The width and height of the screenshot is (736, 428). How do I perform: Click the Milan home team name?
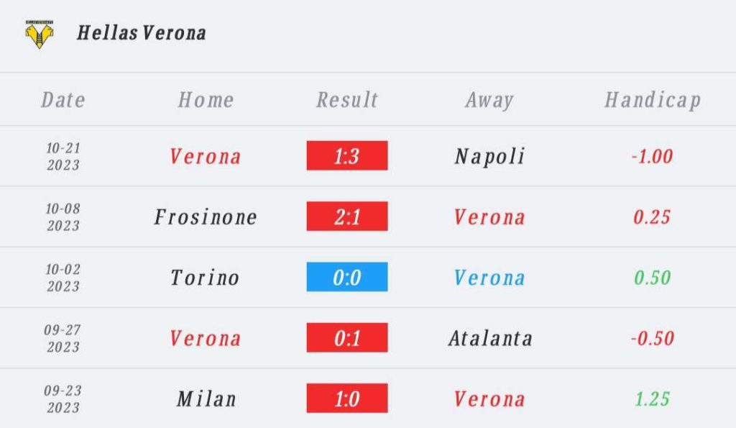pyautogui.click(x=206, y=399)
